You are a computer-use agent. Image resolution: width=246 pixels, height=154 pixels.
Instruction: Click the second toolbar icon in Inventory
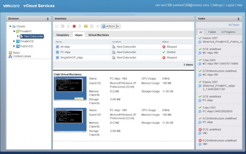pyautogui.click(x=62, y=26)
